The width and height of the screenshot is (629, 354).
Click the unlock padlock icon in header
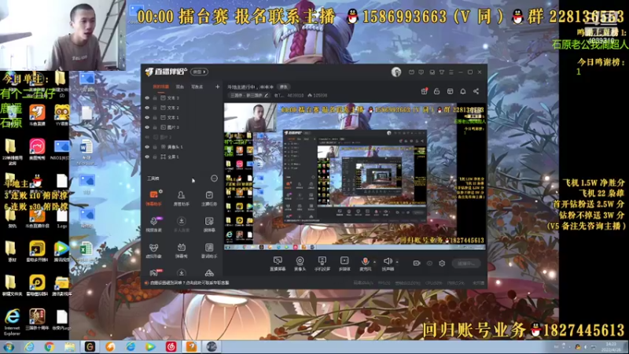(x=437, y=91)
